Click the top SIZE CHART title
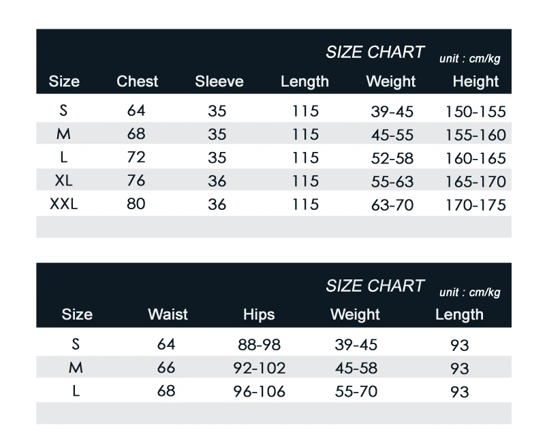 coord(375,52)
